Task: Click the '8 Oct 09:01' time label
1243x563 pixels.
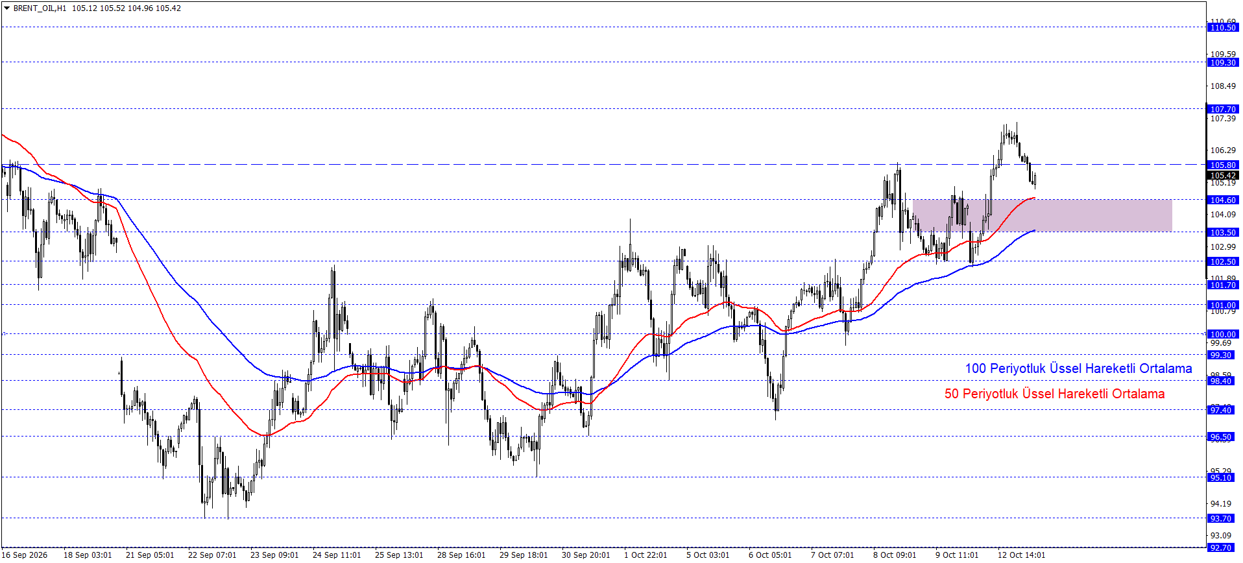Action: (895, 555)
